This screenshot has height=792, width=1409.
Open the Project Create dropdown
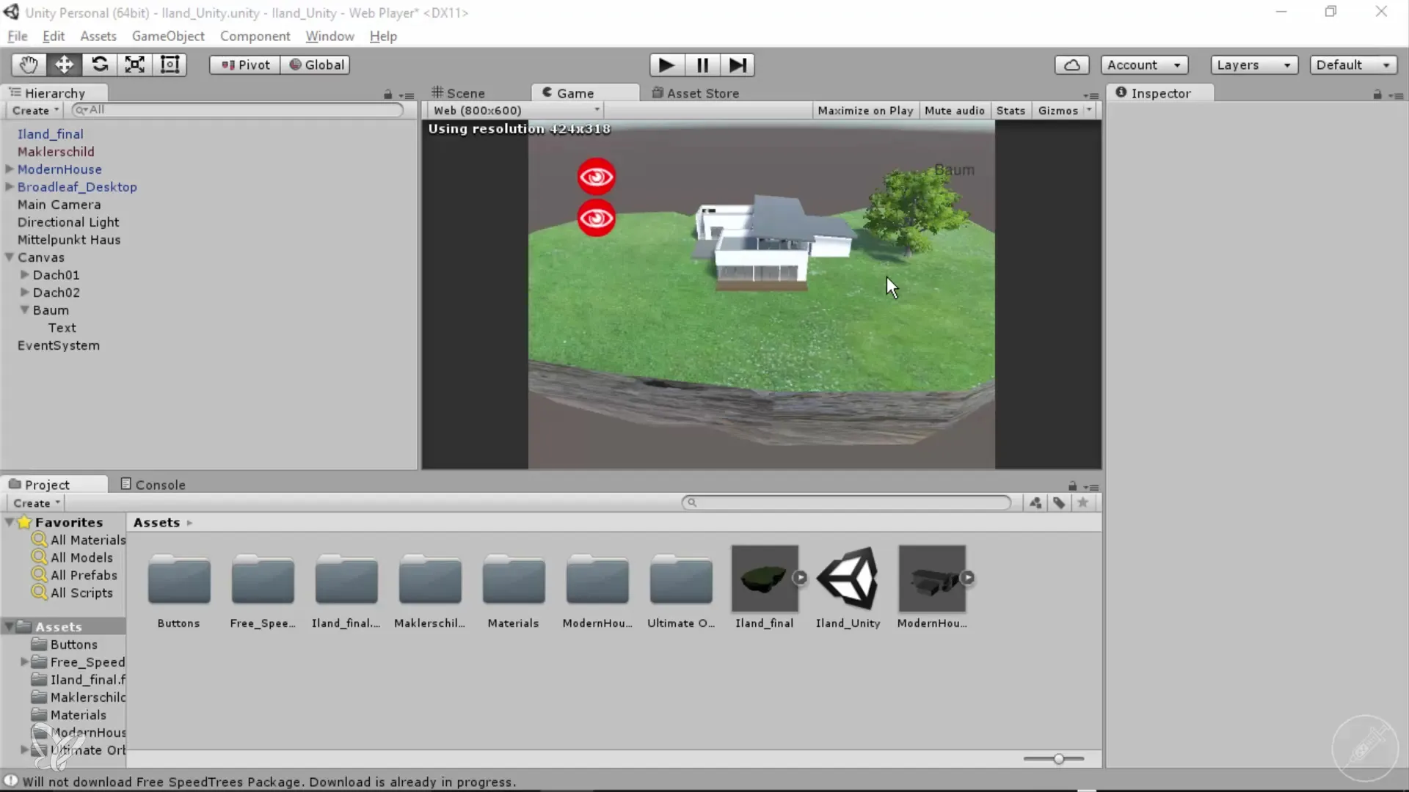click(36, 503)
